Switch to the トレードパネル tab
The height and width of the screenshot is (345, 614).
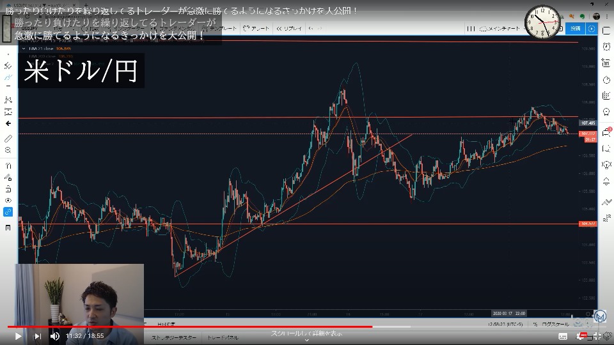(x=224, y=337)
